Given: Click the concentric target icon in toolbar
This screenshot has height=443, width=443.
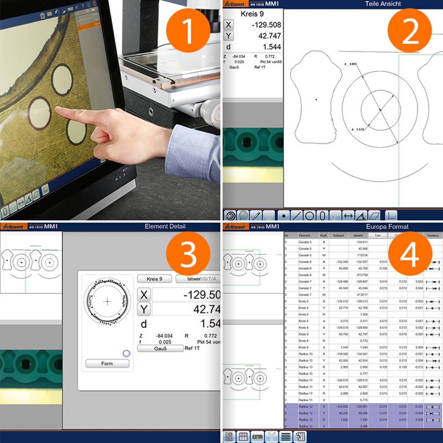Looking at the screenshot, I should coord(230,216).
